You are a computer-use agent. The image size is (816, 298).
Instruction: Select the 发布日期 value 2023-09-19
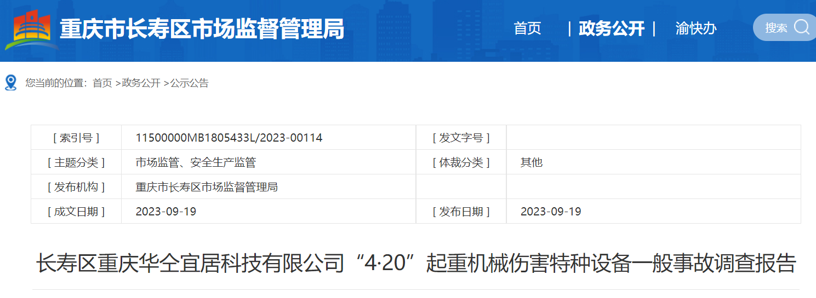pos(551,212)
